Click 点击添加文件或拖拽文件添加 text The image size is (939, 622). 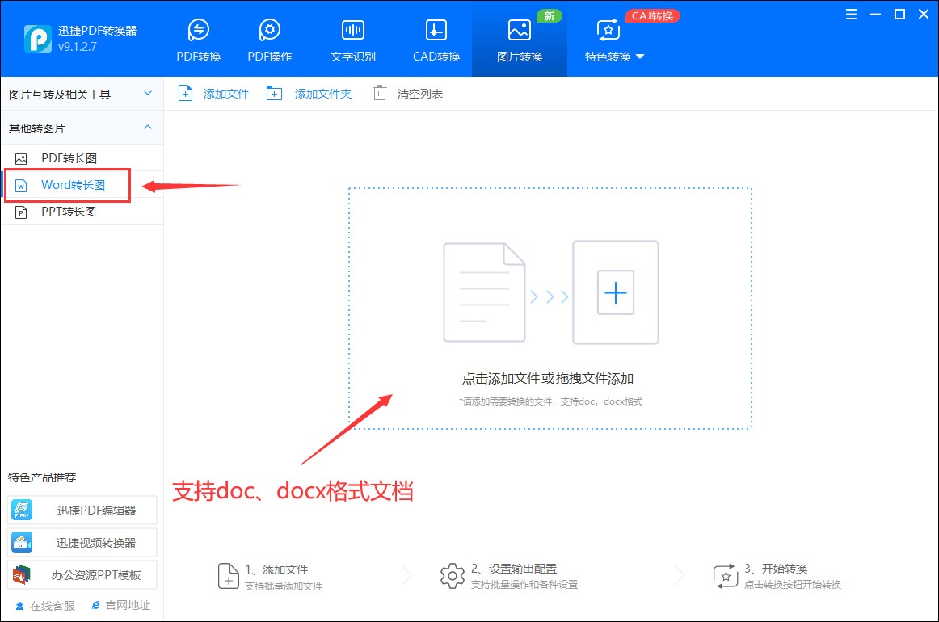pos(548,378)
